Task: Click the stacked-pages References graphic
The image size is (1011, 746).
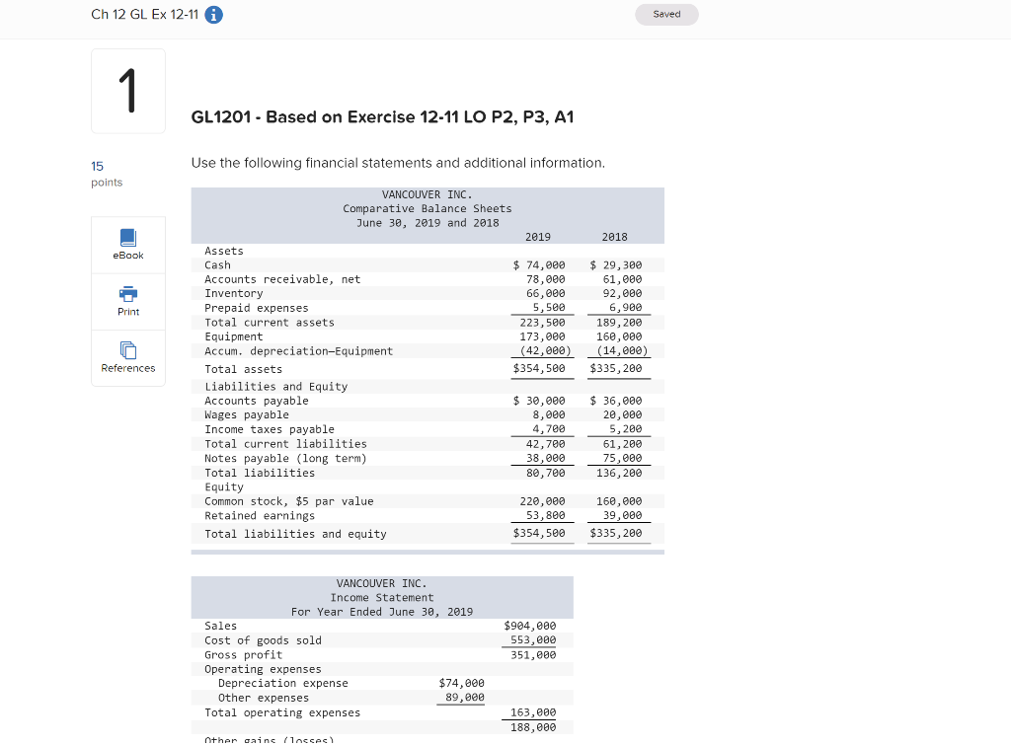Action: tap(127, 349)
